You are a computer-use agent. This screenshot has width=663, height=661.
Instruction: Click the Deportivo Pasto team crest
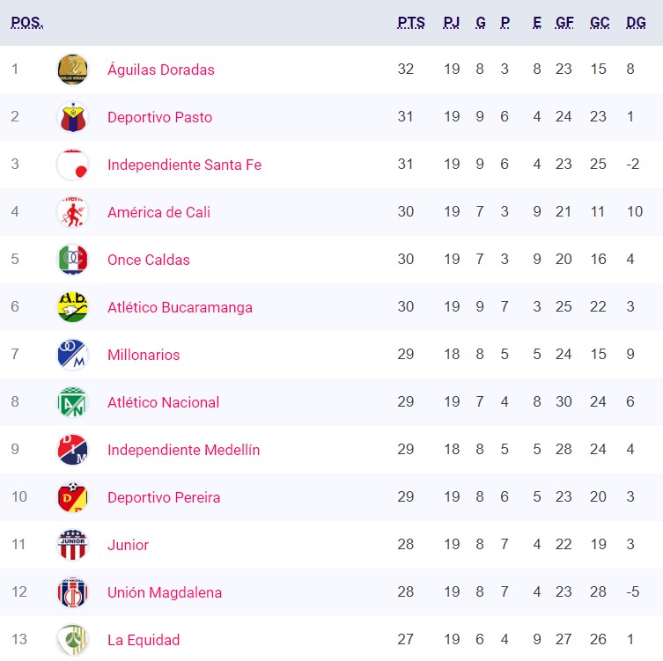72,117
